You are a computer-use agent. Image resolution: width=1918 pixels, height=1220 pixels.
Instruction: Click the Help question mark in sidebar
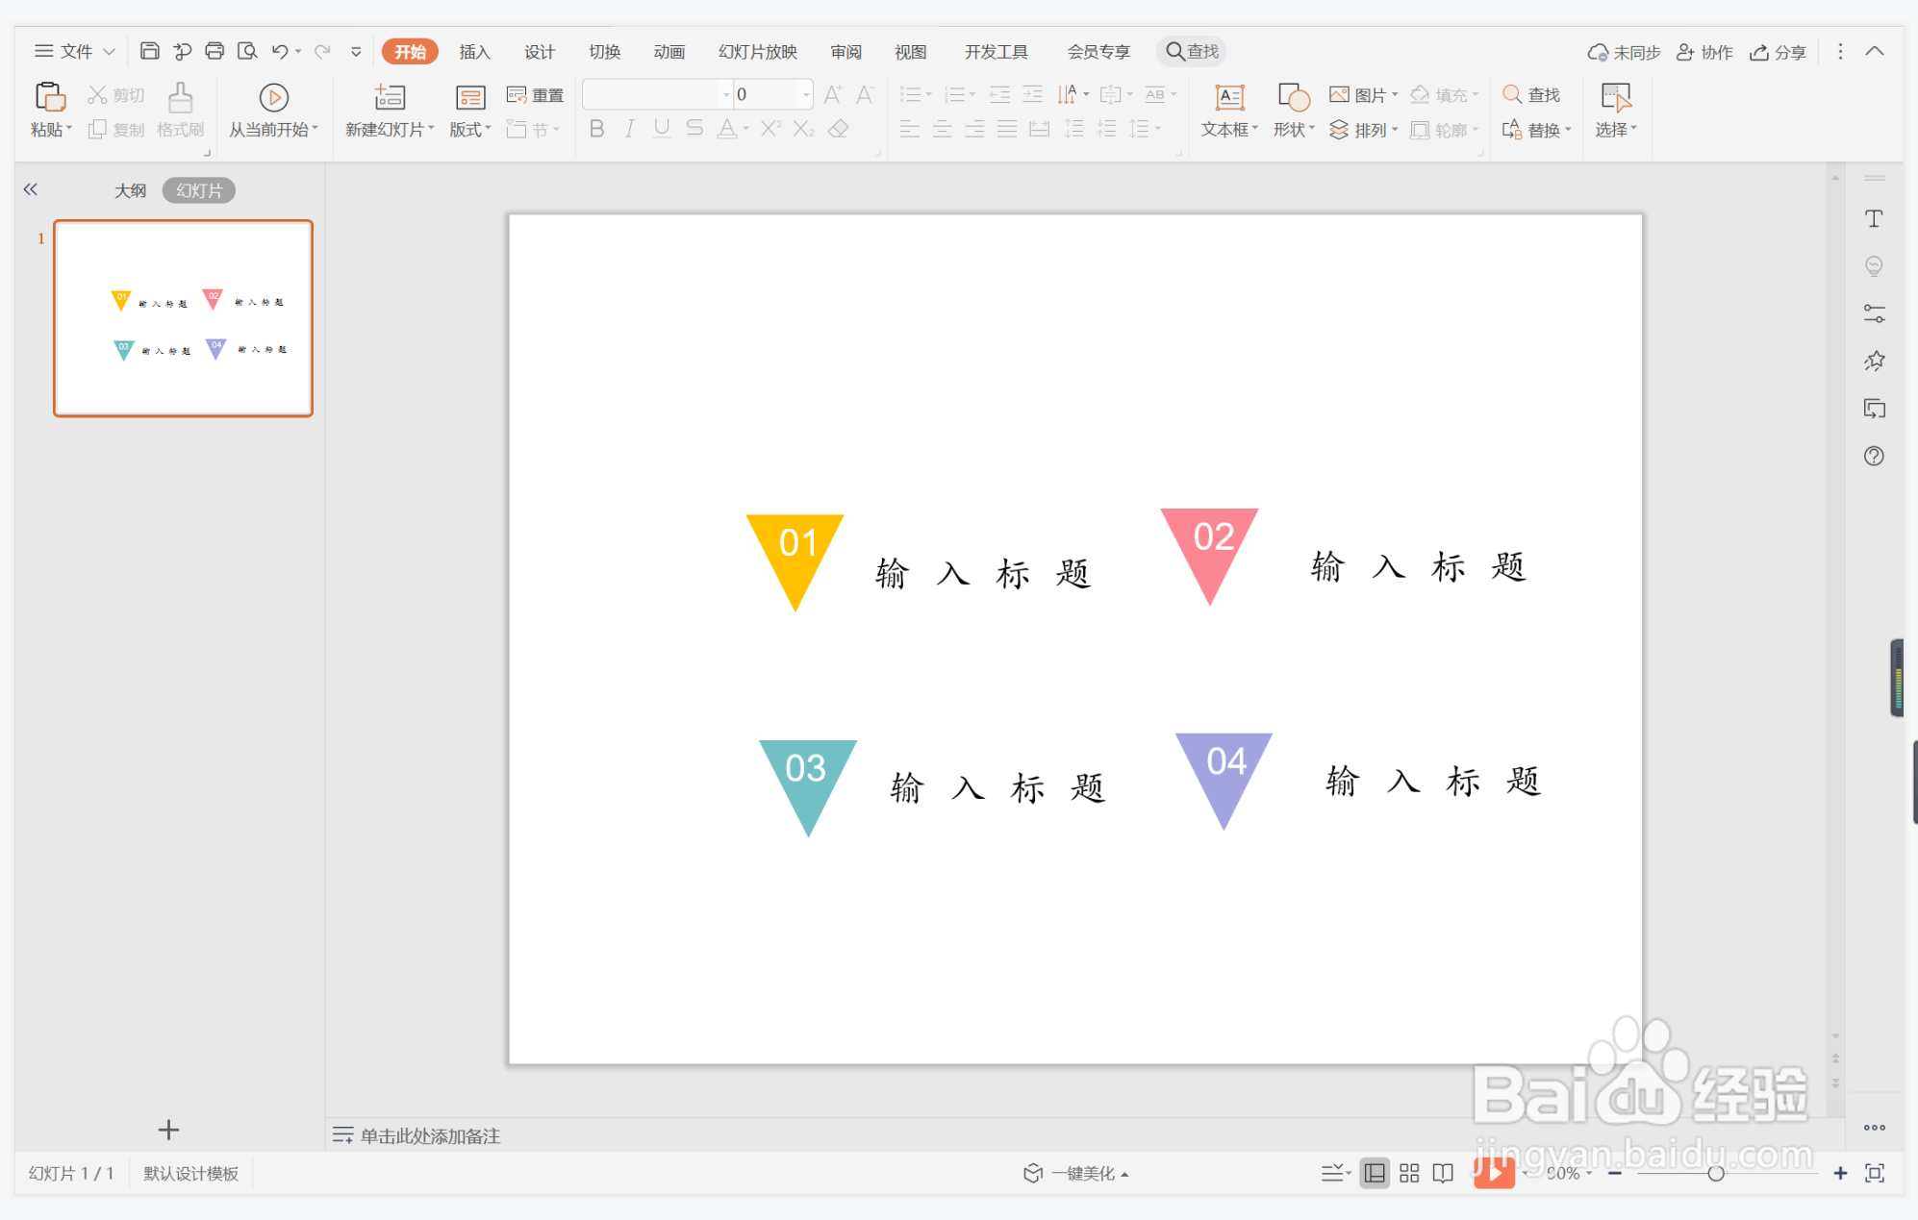[1874, 456]
